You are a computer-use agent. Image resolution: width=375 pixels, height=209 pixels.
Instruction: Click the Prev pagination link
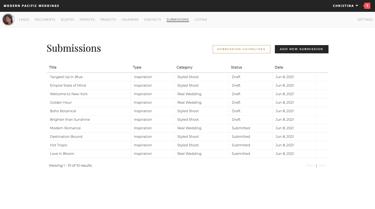(310, 166)
